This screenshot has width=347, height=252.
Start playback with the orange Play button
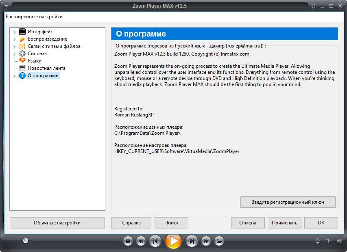point(173,241)
